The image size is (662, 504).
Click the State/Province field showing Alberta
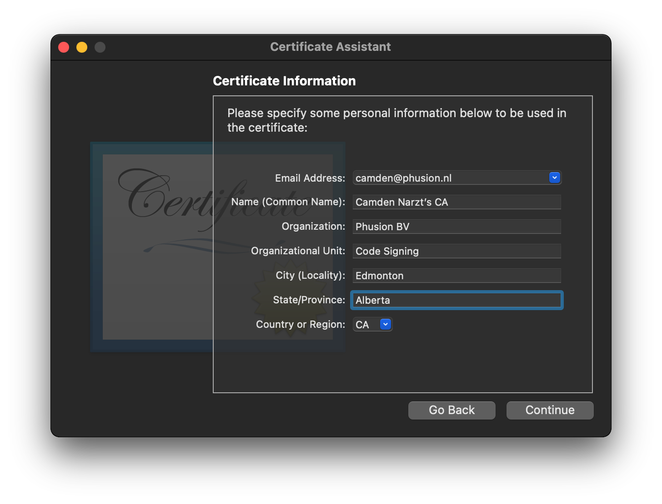(456, 301)
